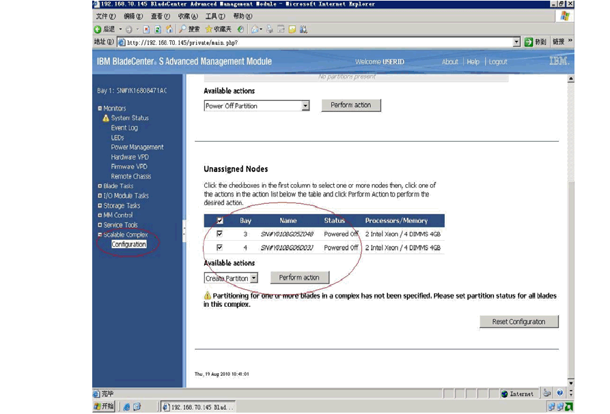Toggle the select-all checkbox in table header
Image resolution: width=610 pixels, height=414 pixels.
click(220, 220)
